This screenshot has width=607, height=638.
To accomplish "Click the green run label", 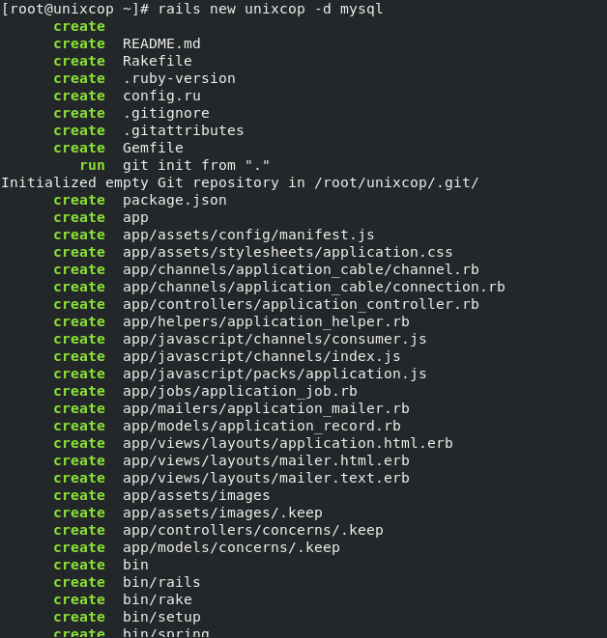I will [93, 166].
